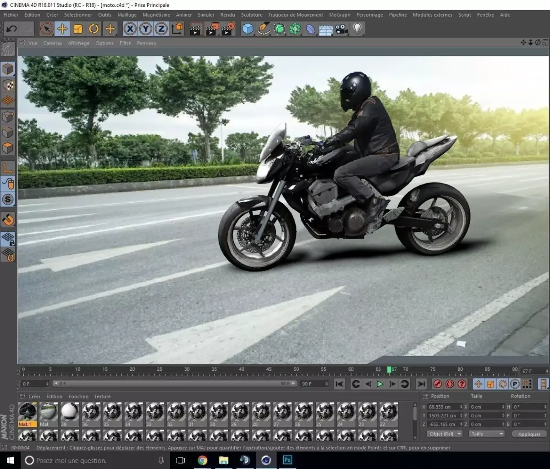The height and width of the screenshot is (469, 550).
Task: Select the Rotate tool in the top toolbar
Action: (93, 29)
